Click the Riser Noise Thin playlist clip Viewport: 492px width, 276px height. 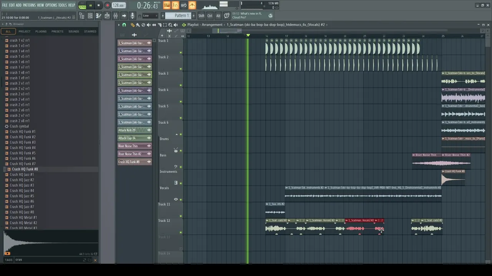tap(427, 161)
